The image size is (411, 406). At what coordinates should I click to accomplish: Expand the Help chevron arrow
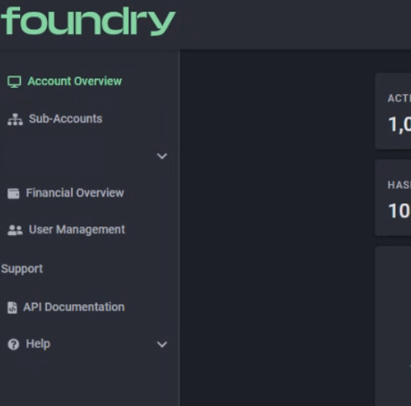click(162, 344)
